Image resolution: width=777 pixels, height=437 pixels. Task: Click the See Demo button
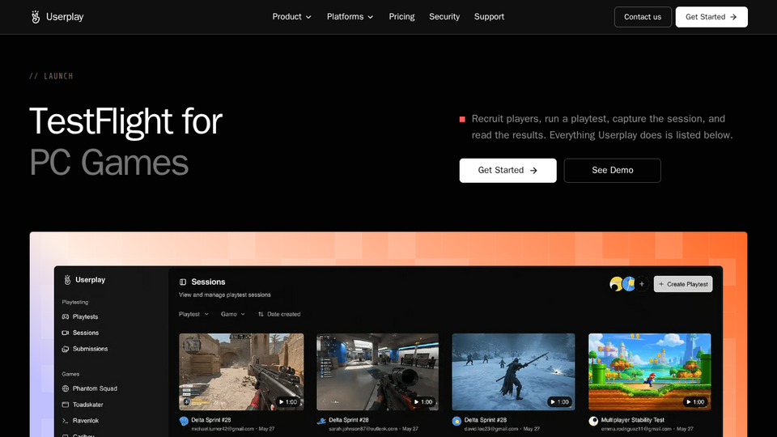[612, 171]
